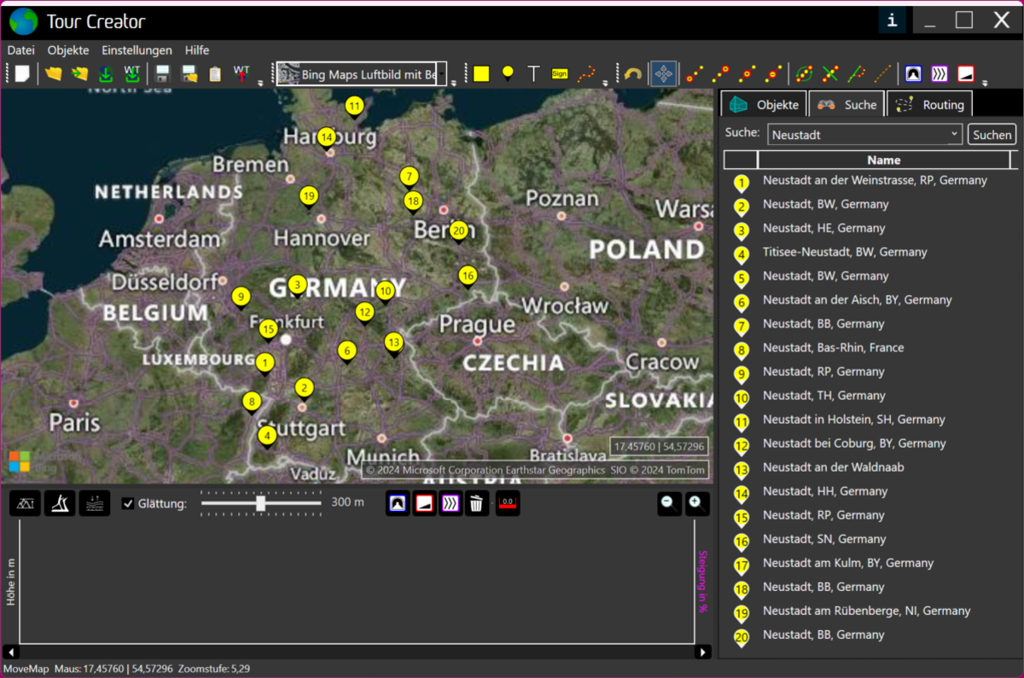Screen dimensions: 1024x678
Task: Open the Objekte menu
Action: pos(68,50)
